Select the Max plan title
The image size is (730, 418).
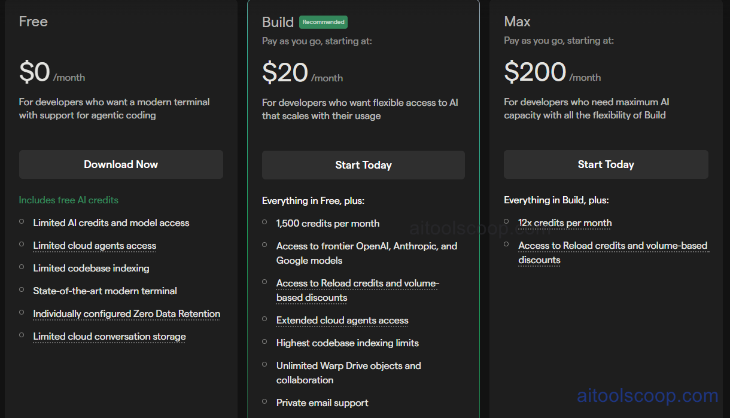pyautogui.click(x=517, y=22)
